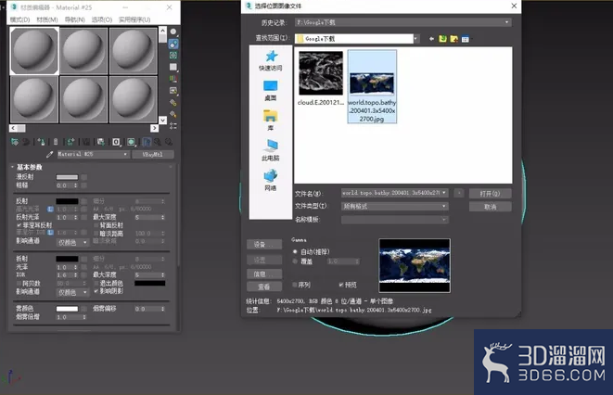This screenshot has width=613, height=395.
Task: Click the Up One Level folder icon
Action: tap(442, 39)
